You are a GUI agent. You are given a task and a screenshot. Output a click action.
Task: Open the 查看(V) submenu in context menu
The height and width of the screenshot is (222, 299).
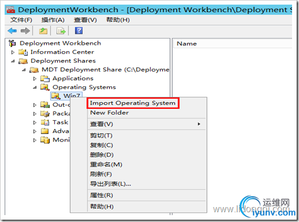[x=147, y=124]
